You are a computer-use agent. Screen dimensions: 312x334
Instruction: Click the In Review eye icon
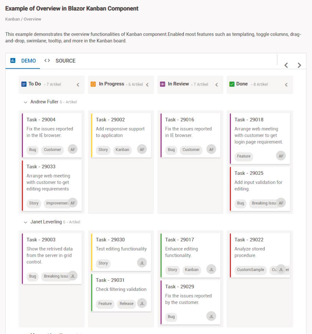[x=163, y=84]
